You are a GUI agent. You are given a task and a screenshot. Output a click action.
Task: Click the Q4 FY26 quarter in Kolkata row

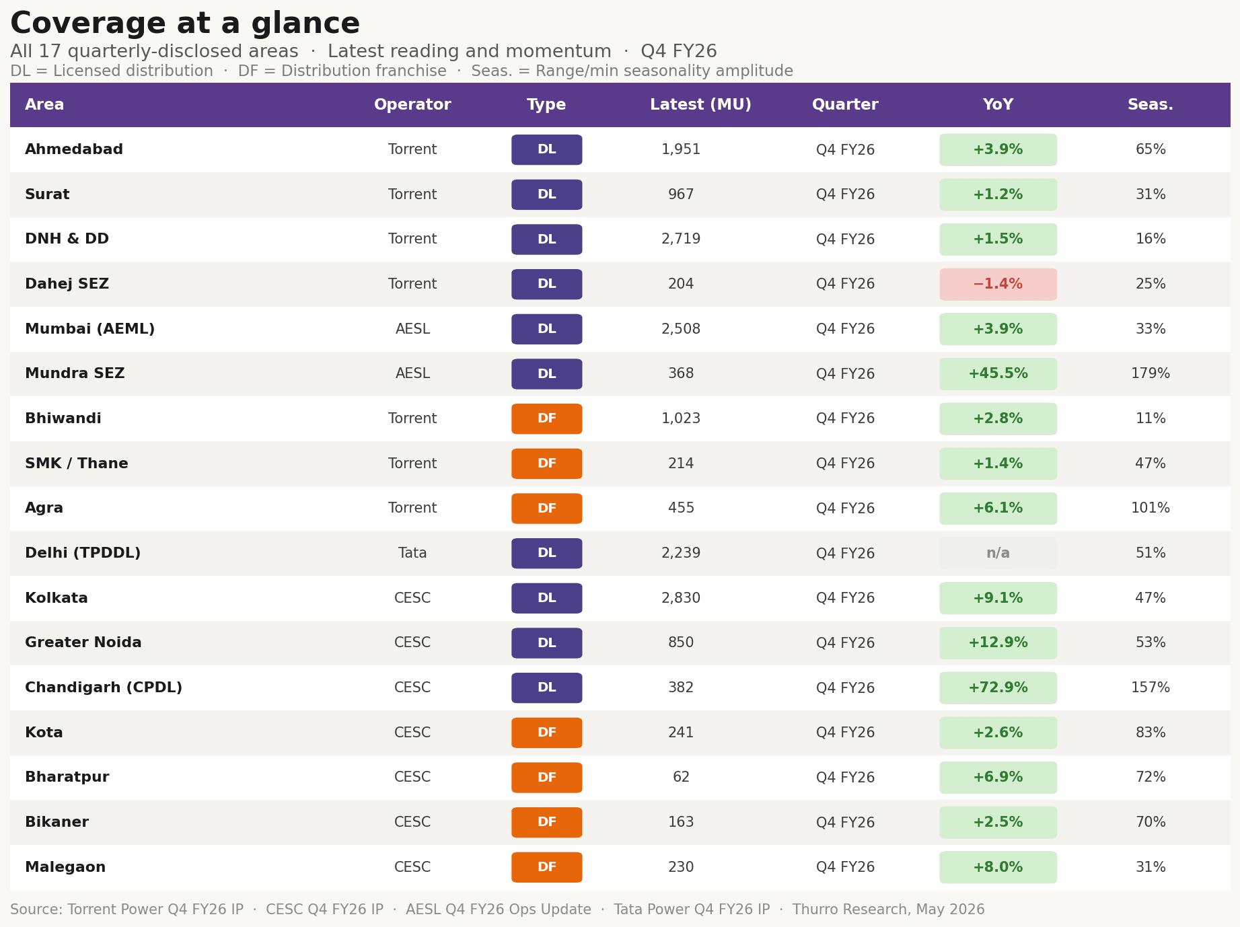tap(845, 598)
